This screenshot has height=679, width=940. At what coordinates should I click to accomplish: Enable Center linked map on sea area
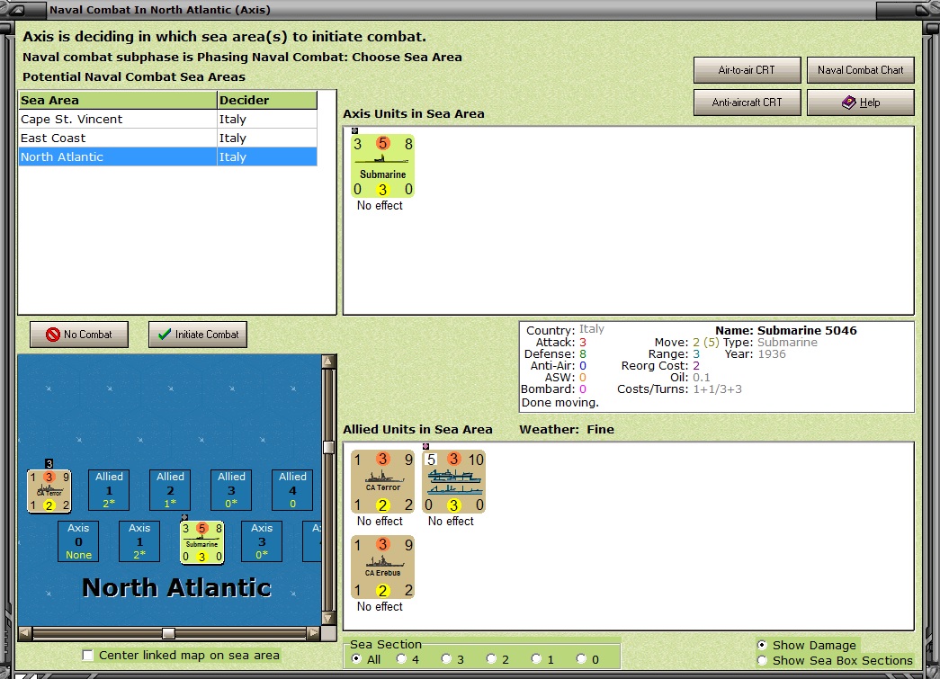point(88,655)
